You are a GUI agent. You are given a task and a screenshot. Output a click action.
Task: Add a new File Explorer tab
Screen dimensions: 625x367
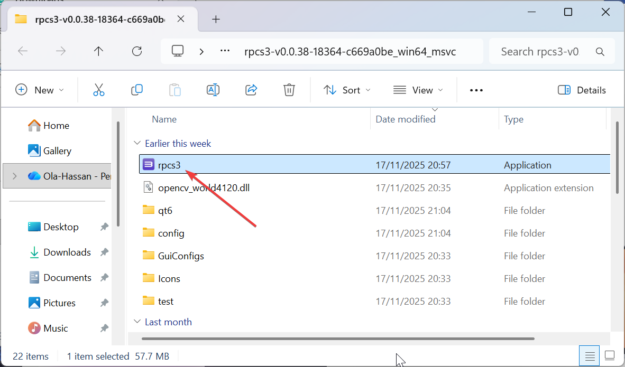(216, 19)
